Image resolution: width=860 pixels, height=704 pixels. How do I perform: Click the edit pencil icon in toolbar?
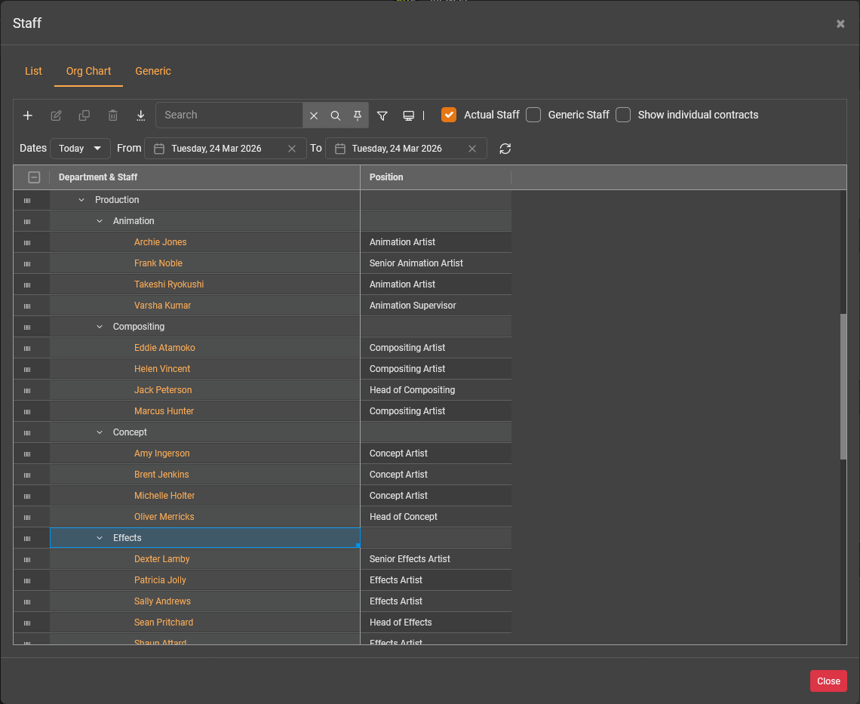tap(56, 115)
